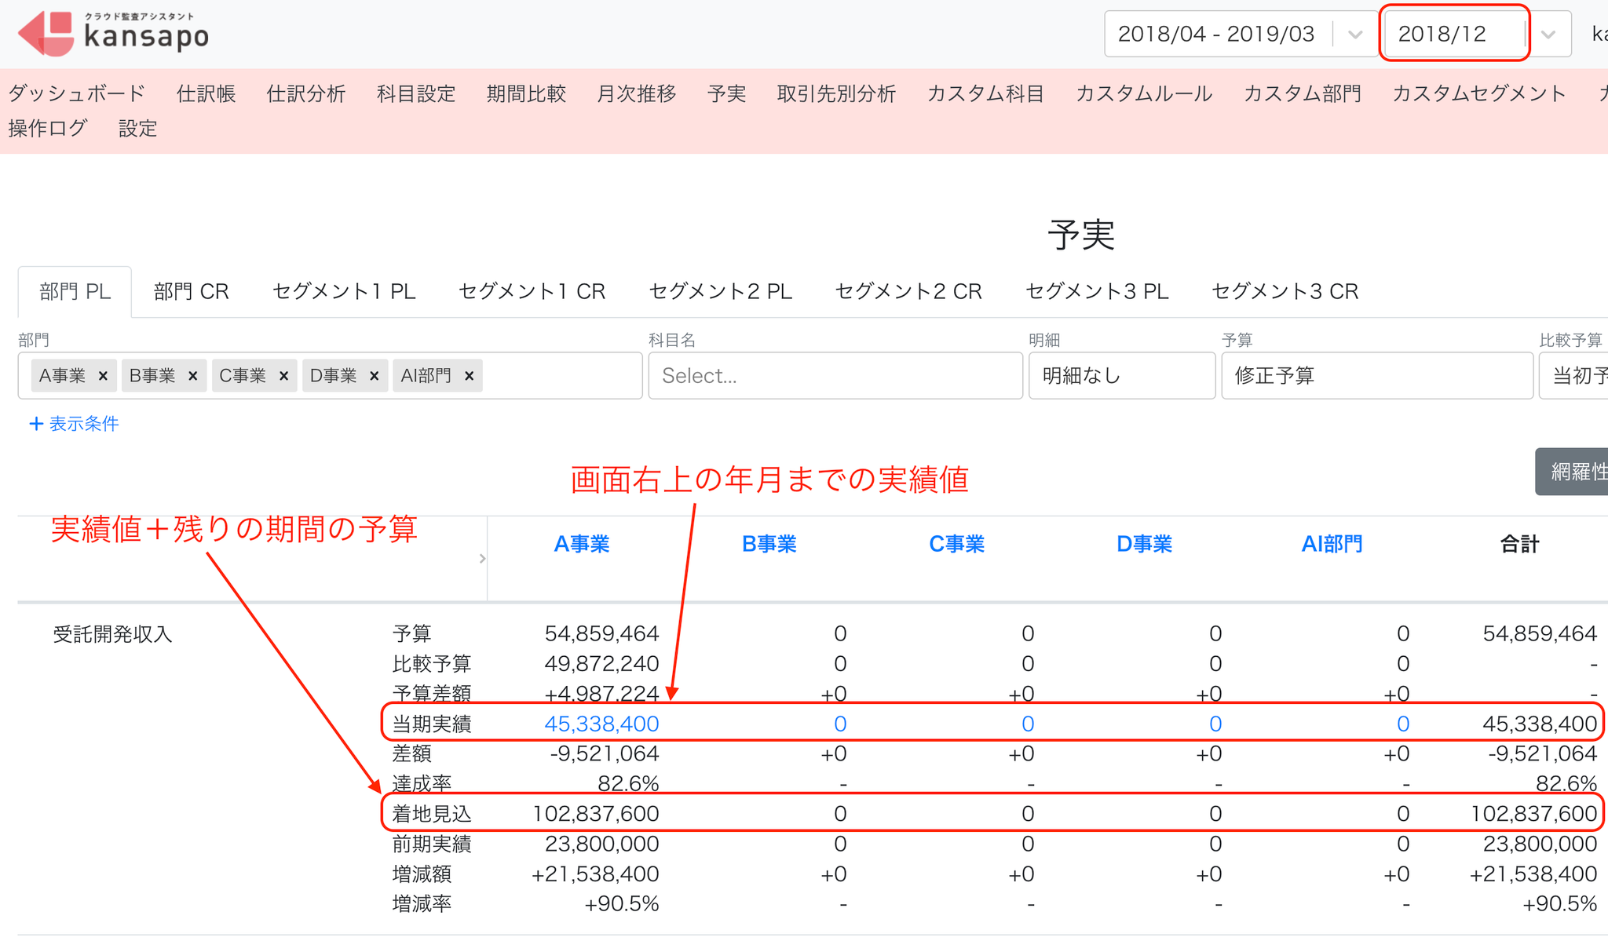
Task: Remove the B事業 department tag
Action: (x=193, y=376)
